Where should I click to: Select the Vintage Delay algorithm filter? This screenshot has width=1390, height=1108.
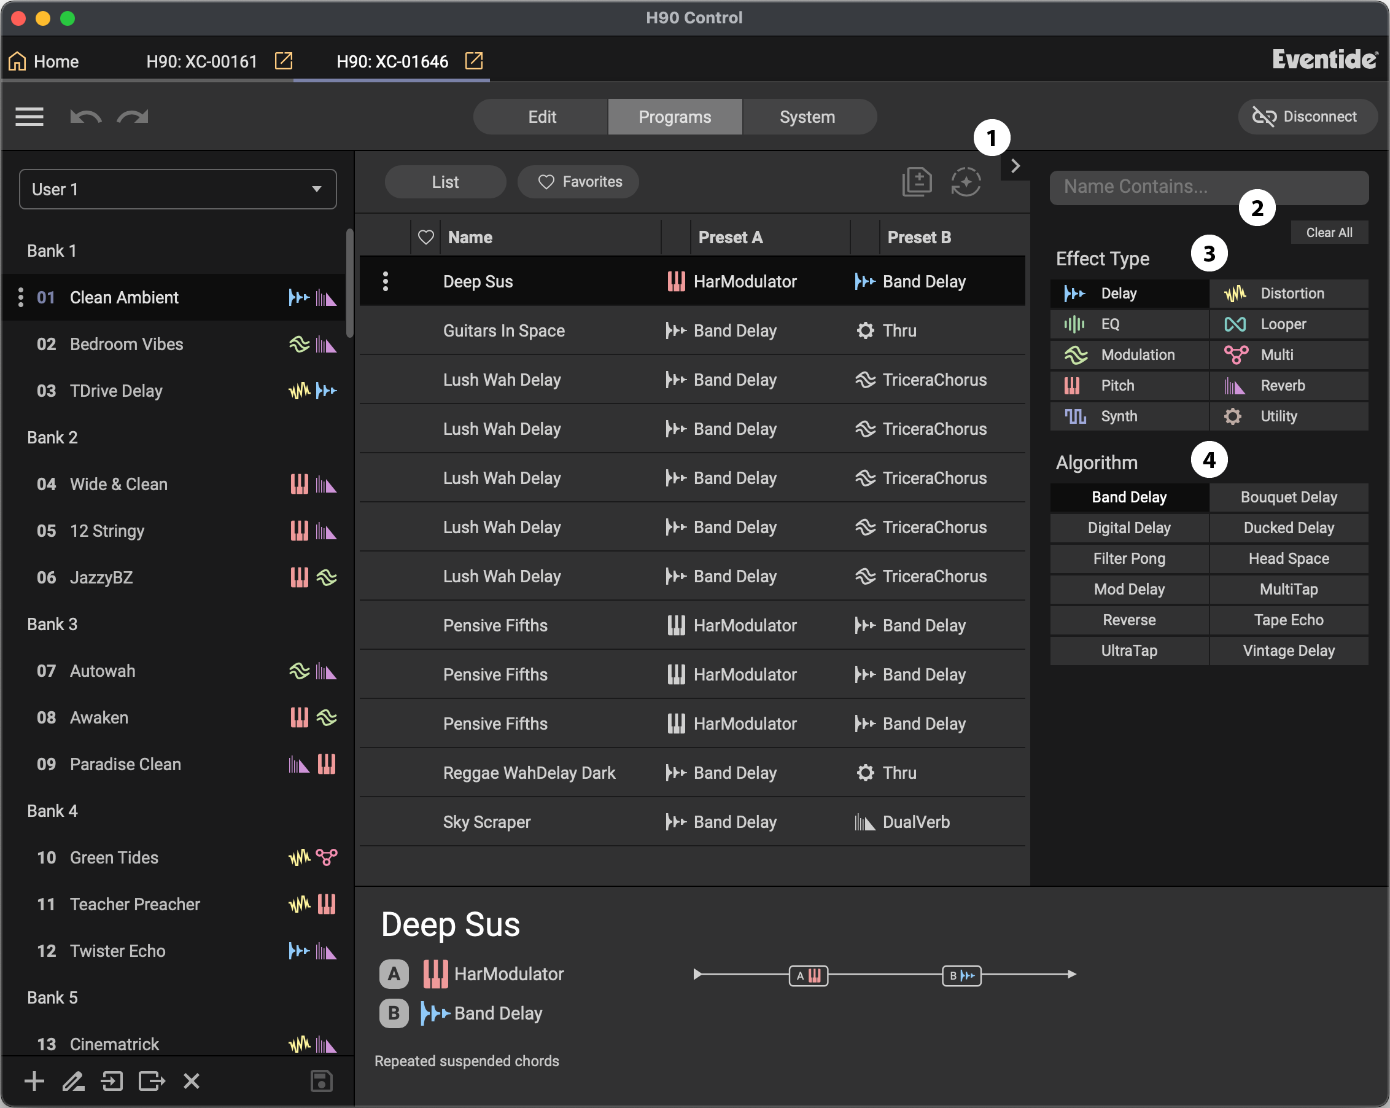coord(1289,651)
